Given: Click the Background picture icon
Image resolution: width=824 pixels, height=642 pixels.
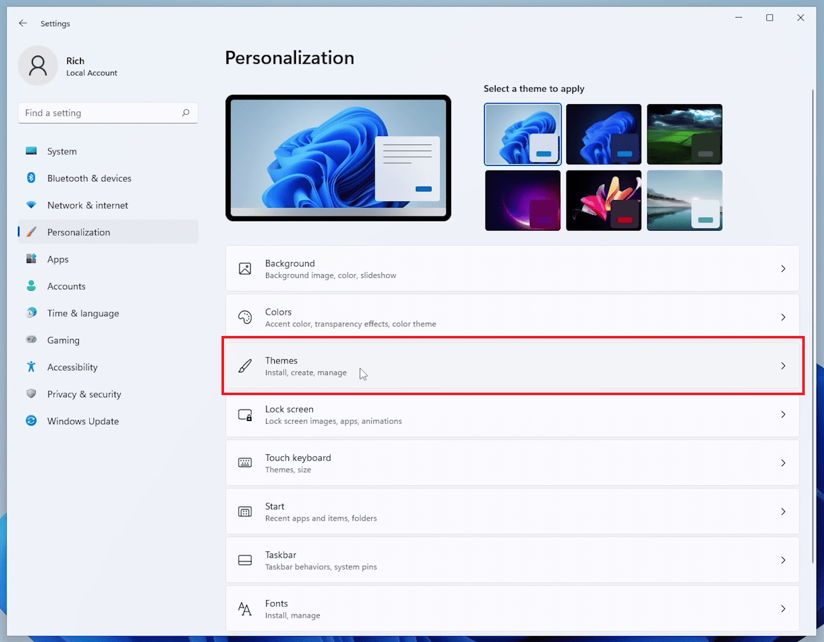Looking at the screenshot, I should [x=245, y=268].
